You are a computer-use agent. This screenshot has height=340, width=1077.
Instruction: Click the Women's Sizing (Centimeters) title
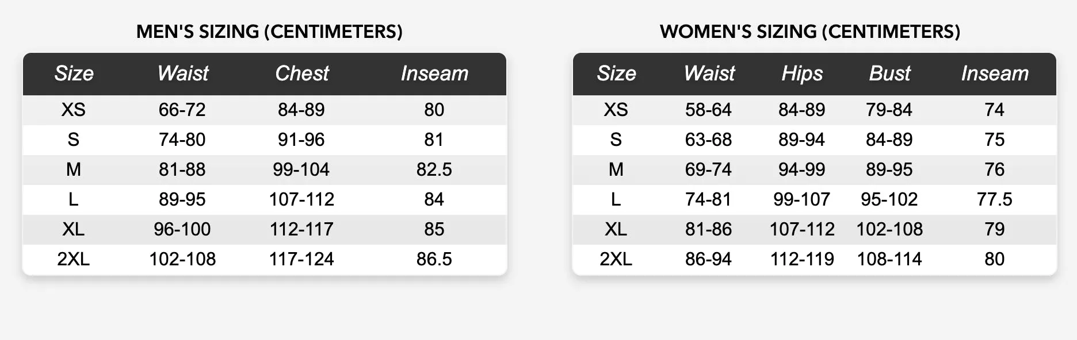[810, 32]
